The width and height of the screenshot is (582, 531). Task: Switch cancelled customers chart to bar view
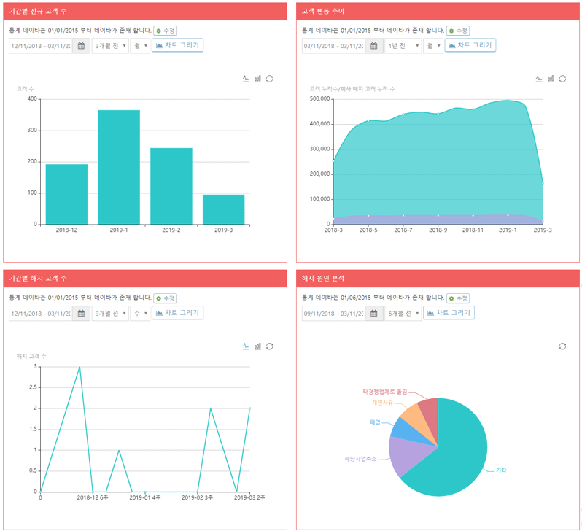pos(257,346)
